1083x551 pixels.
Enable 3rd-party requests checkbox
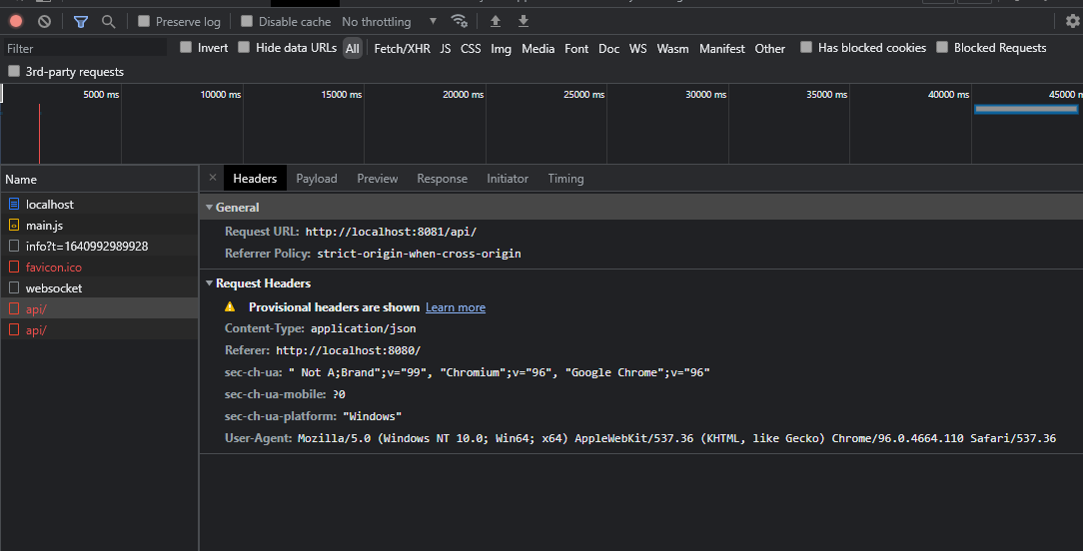[14, 71]
